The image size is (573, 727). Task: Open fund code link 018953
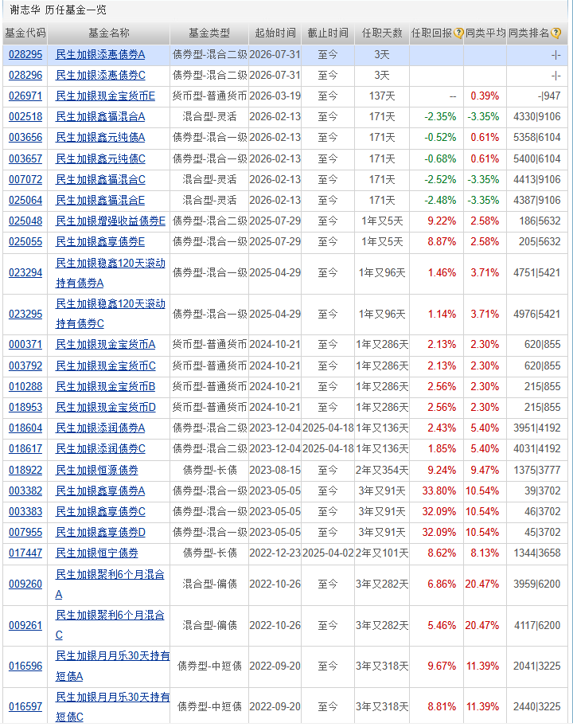coord(25,408)
